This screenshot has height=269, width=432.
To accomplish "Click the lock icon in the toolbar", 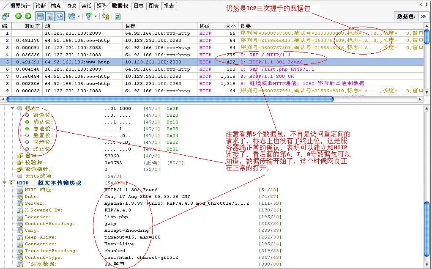I will (106, 16).
